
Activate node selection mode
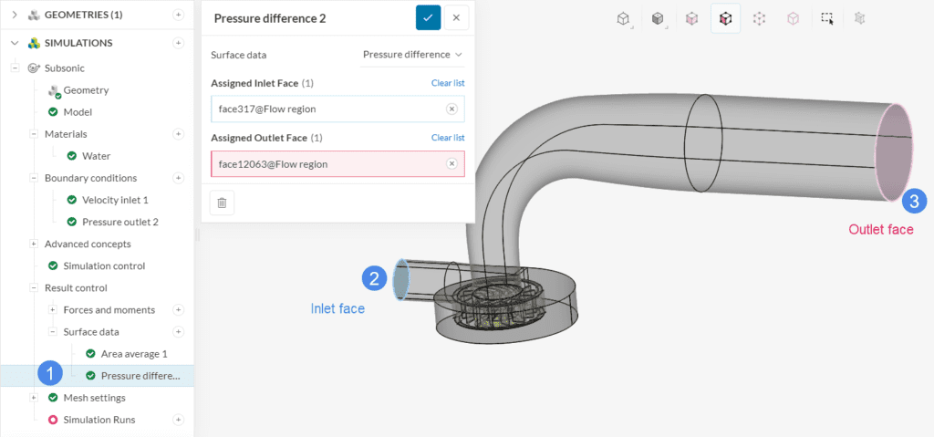(758, 18)
